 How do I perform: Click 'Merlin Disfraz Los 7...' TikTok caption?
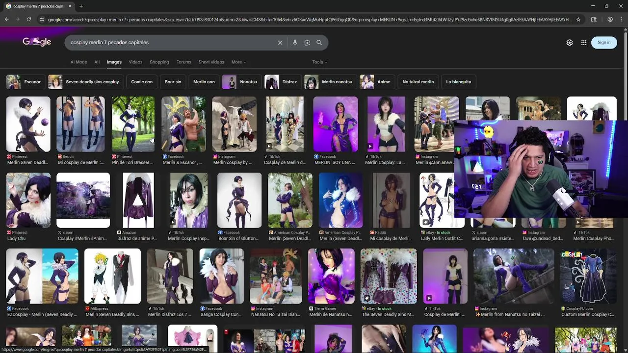tap(169, 315)
